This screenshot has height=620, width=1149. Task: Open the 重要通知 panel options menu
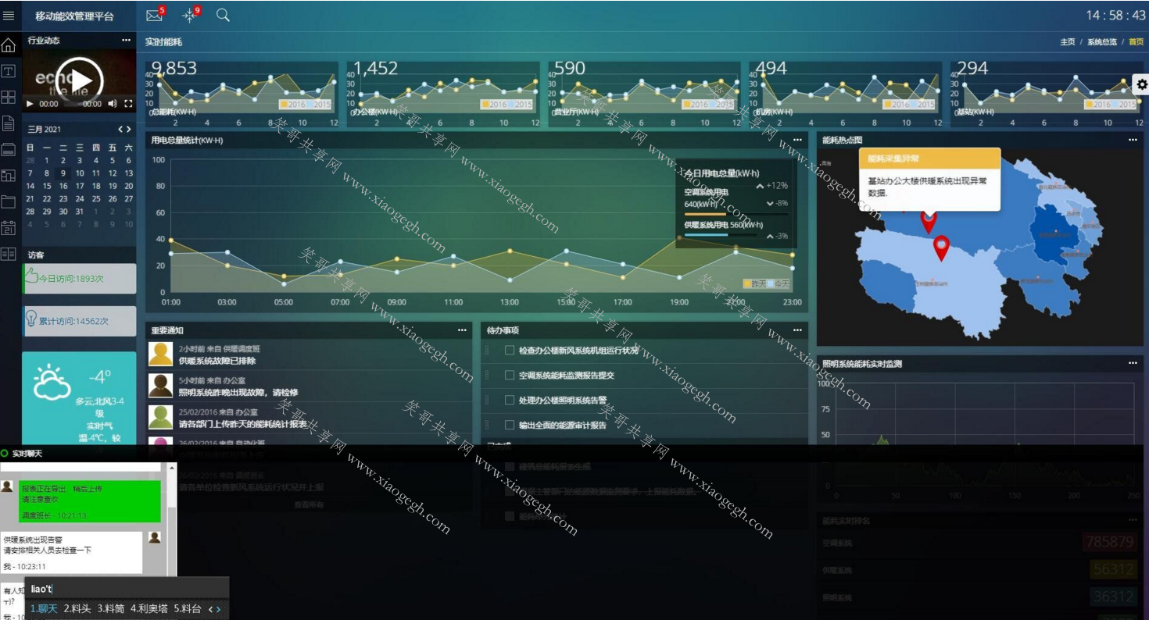click(x=462, y=330)
